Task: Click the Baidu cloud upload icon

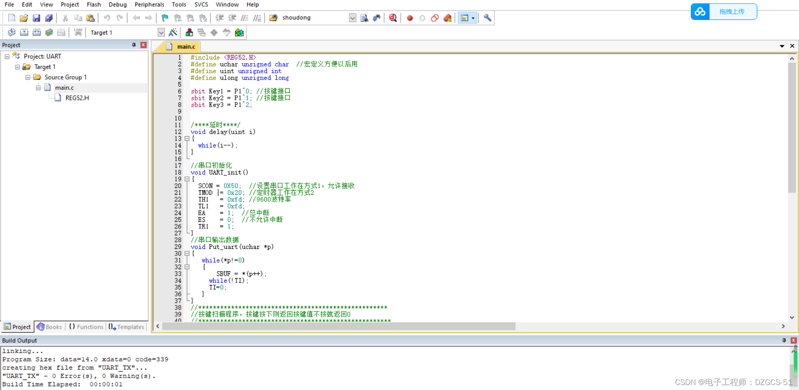Action: tap(700, 12)
